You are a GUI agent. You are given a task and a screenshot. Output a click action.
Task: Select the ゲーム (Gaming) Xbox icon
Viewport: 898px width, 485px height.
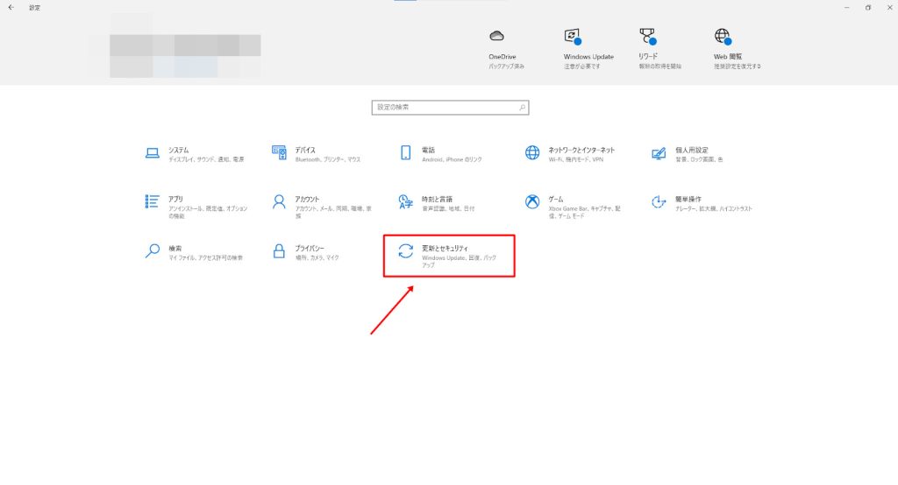click(x=532, y=202)
